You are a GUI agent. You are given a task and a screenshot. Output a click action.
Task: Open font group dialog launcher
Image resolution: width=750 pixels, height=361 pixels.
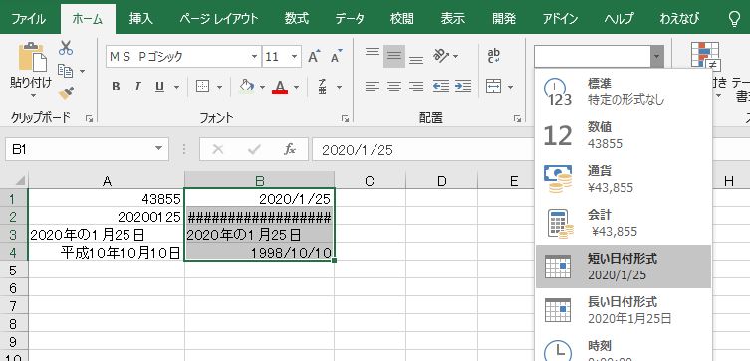pos(345,119)
